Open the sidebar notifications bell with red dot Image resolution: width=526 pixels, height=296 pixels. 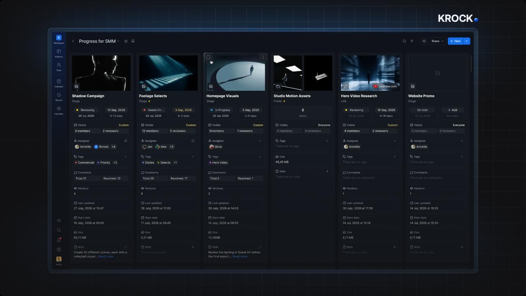[x=59, y=240]
